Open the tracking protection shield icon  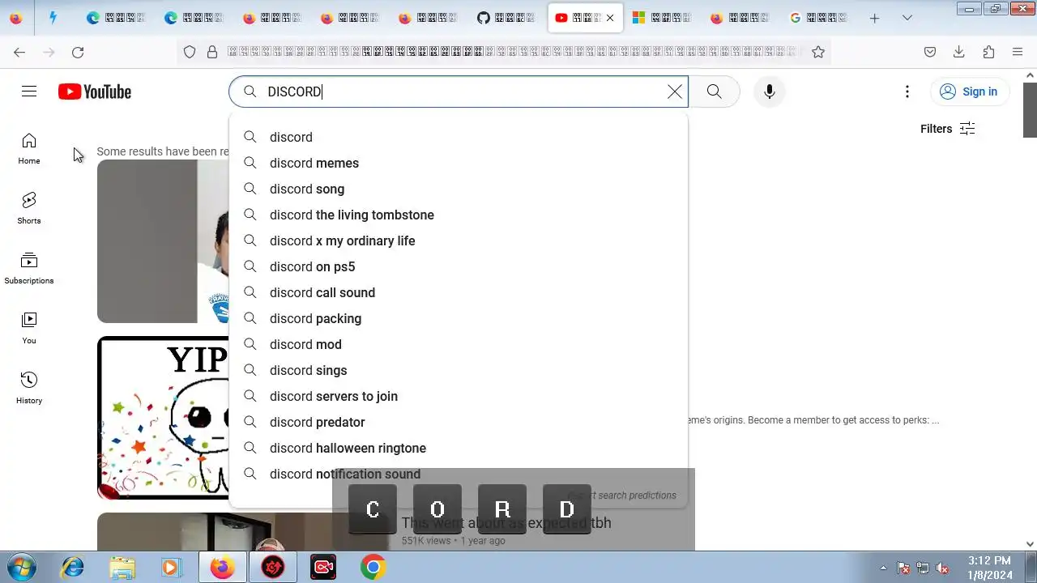point(190,52)
